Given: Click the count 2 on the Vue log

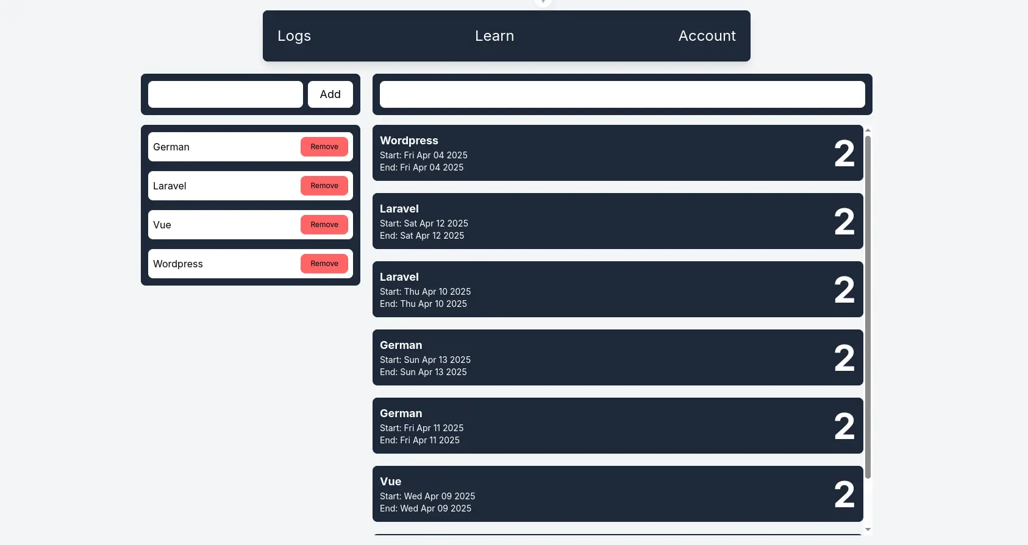Looking at the screenshot, I should pyautogui.click(x=844, y=494).
